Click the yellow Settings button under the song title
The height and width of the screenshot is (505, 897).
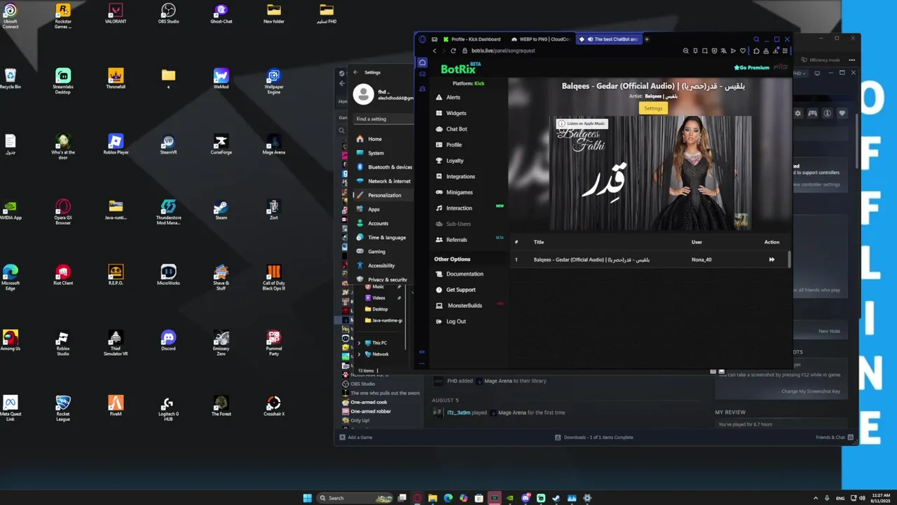653,108
